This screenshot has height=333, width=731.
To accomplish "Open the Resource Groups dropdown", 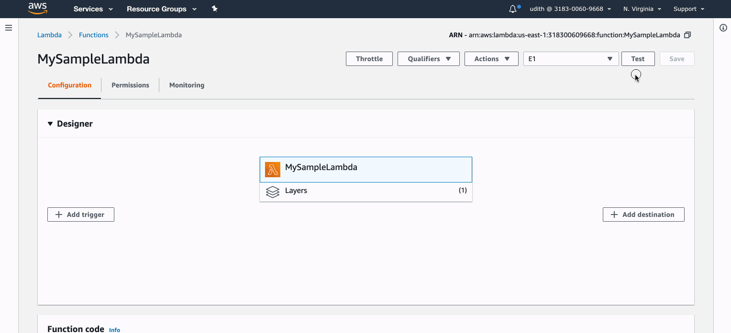I will point(162,9).
